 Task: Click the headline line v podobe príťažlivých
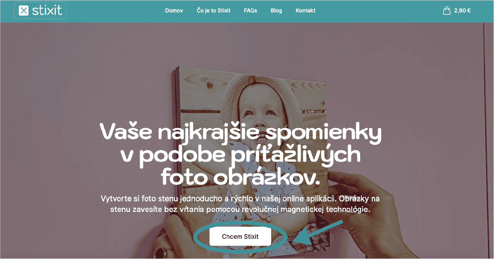tap(240, 155)
